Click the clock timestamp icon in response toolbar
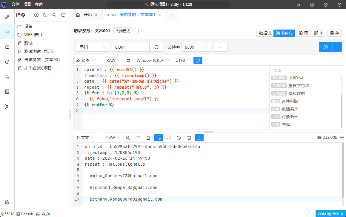Screen dimensions: 346x217 click(179, 138)
